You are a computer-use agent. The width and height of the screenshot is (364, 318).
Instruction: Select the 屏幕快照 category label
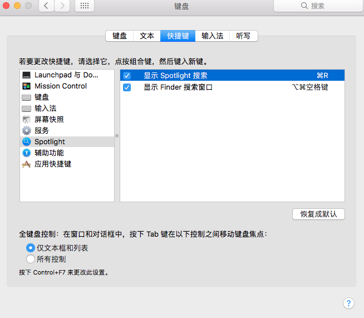[49, 119]
